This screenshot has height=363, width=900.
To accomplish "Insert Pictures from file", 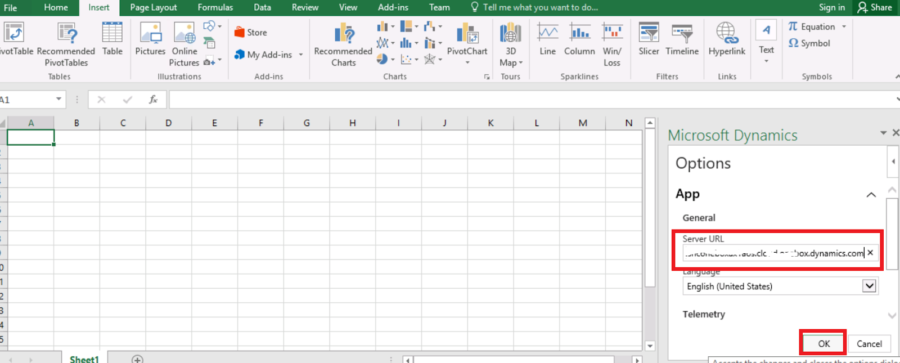I will (150, 39).
